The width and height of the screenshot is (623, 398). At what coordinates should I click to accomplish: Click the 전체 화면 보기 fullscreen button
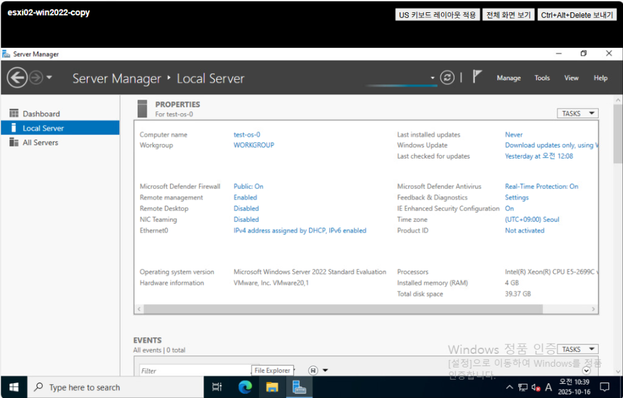tap(508, 15)
